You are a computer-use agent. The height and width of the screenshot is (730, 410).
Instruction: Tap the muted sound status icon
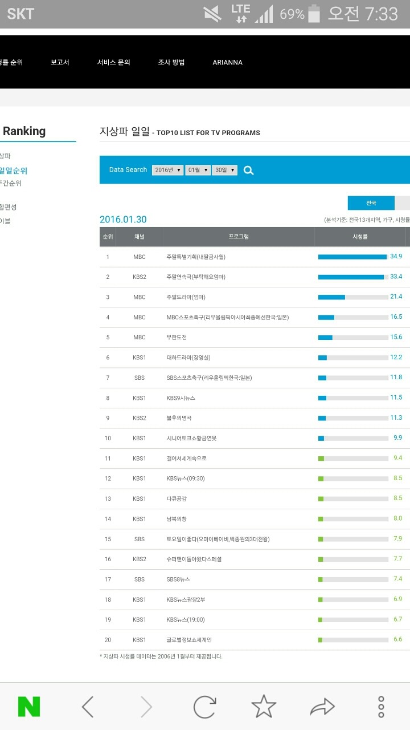pyautogui.click(x=212, y=13)
